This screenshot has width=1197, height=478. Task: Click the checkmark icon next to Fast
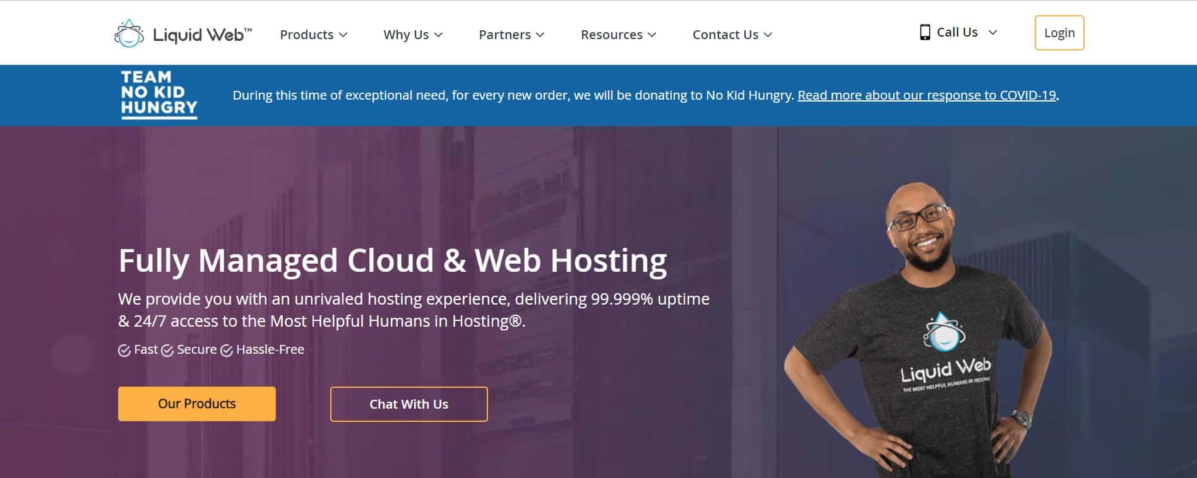click(x=124, y=351)
